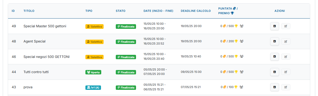Edit the prova entry
The height and width of the screenshot is (96, 318).
(286, 87)
